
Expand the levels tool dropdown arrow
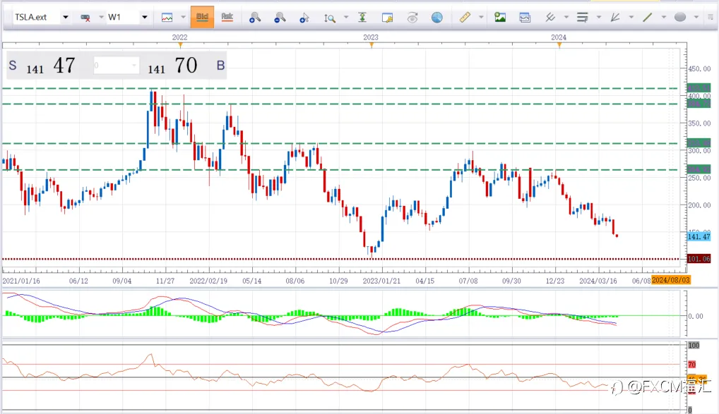[599, 18]
